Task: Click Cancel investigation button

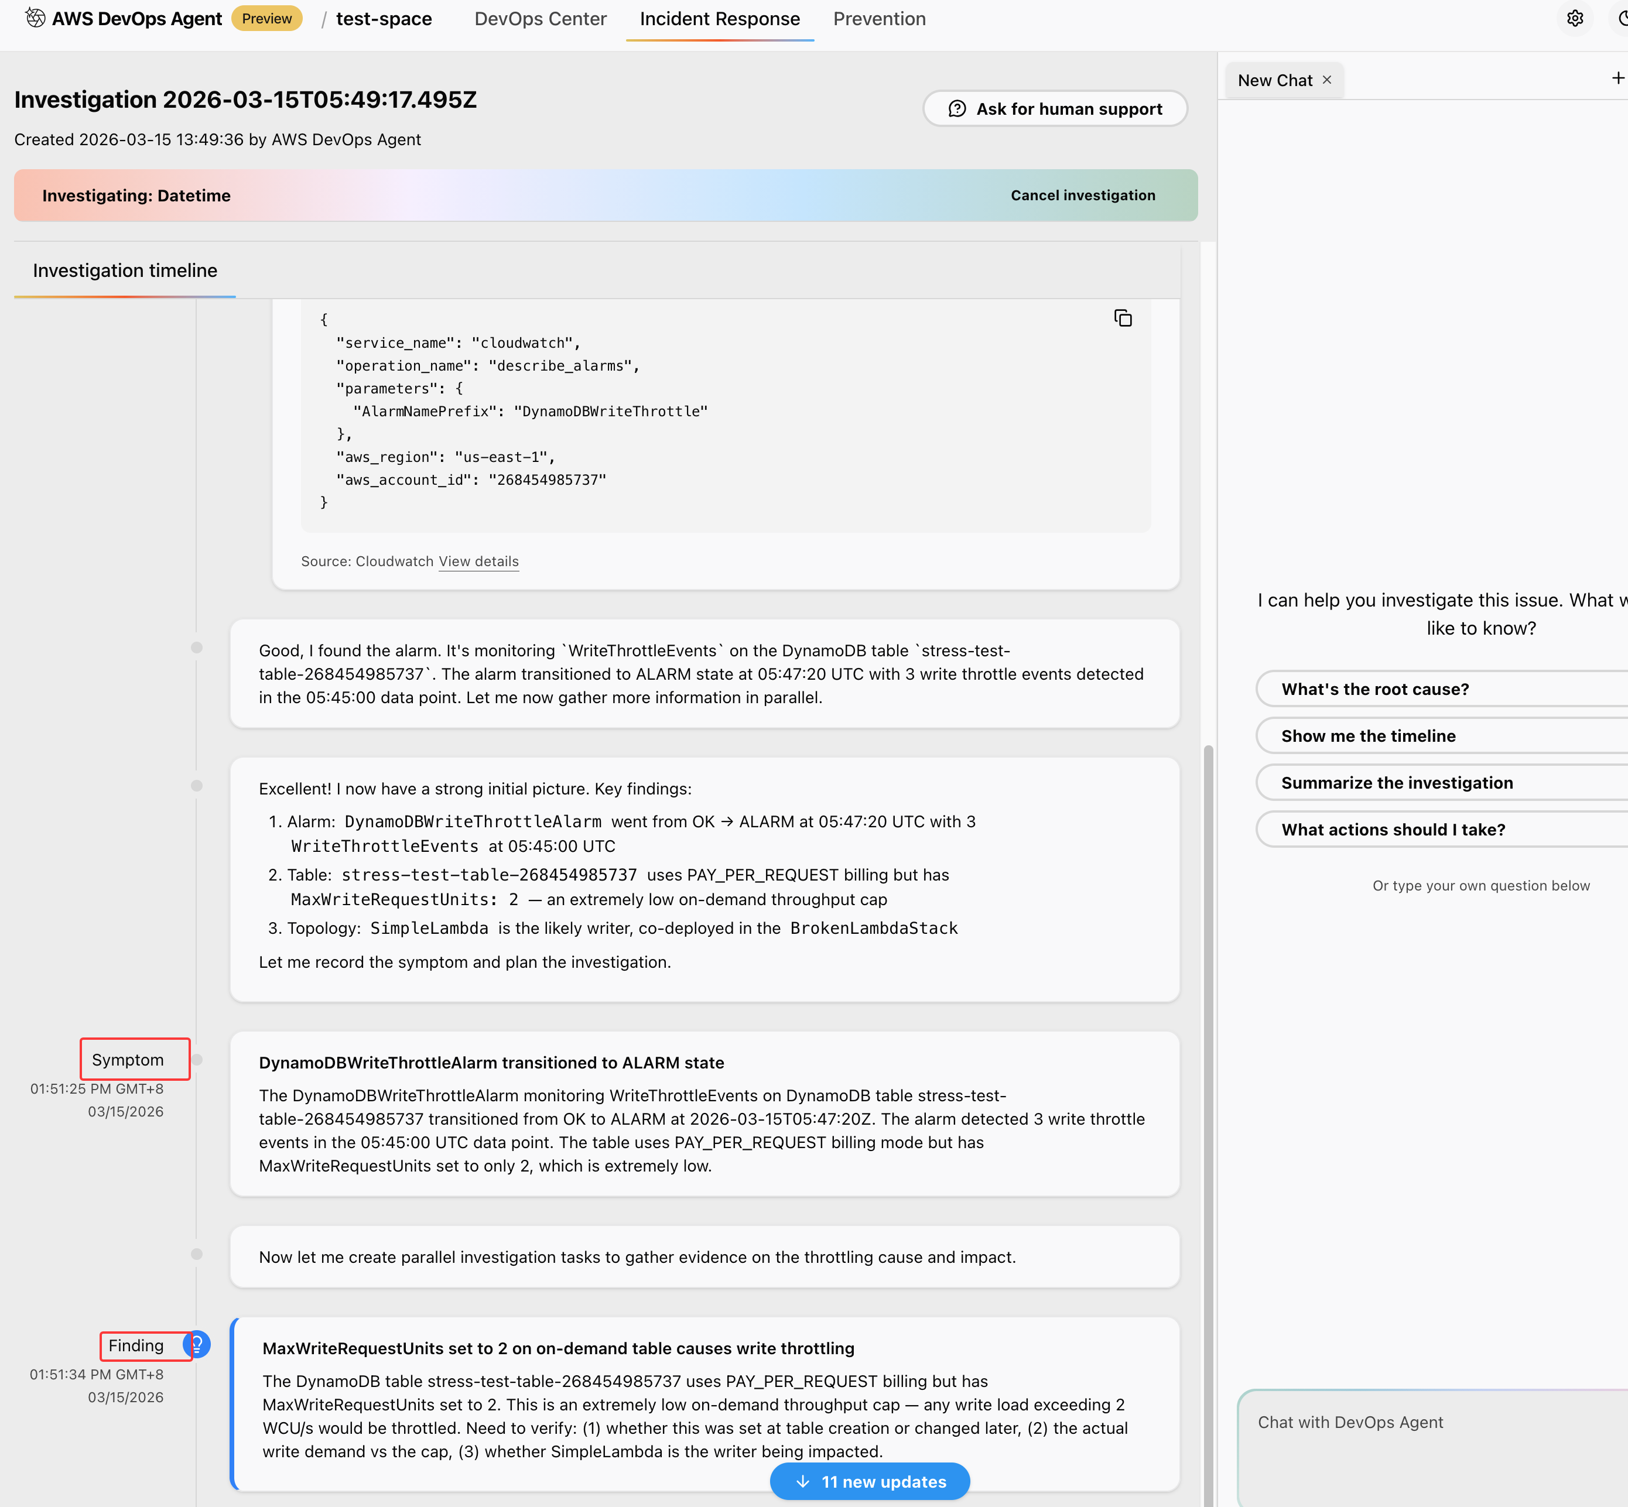Action: (x=1082, y=196)
